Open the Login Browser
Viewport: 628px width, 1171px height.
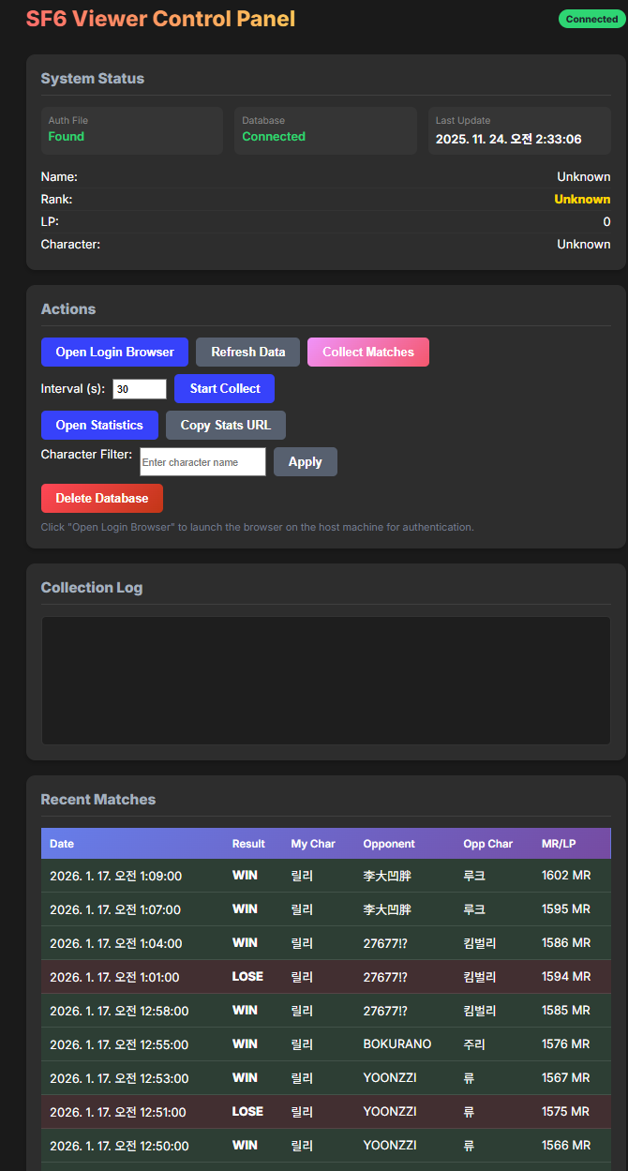pyautogui.click(x=114, y=352)
